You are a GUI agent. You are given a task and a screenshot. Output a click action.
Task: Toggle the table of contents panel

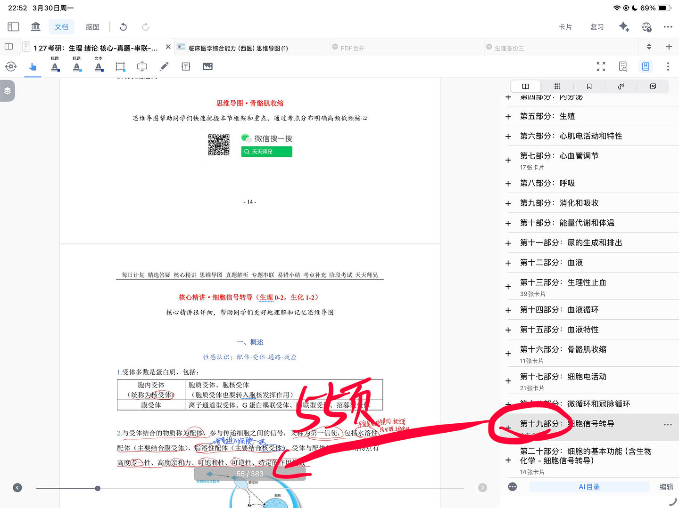(646, 66)
